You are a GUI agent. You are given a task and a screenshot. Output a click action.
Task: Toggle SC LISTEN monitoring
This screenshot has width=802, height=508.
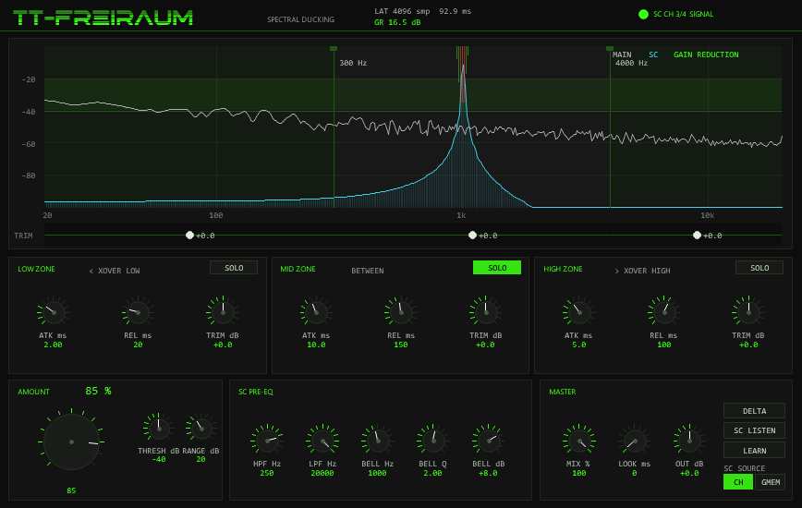(x=755, y=430)
